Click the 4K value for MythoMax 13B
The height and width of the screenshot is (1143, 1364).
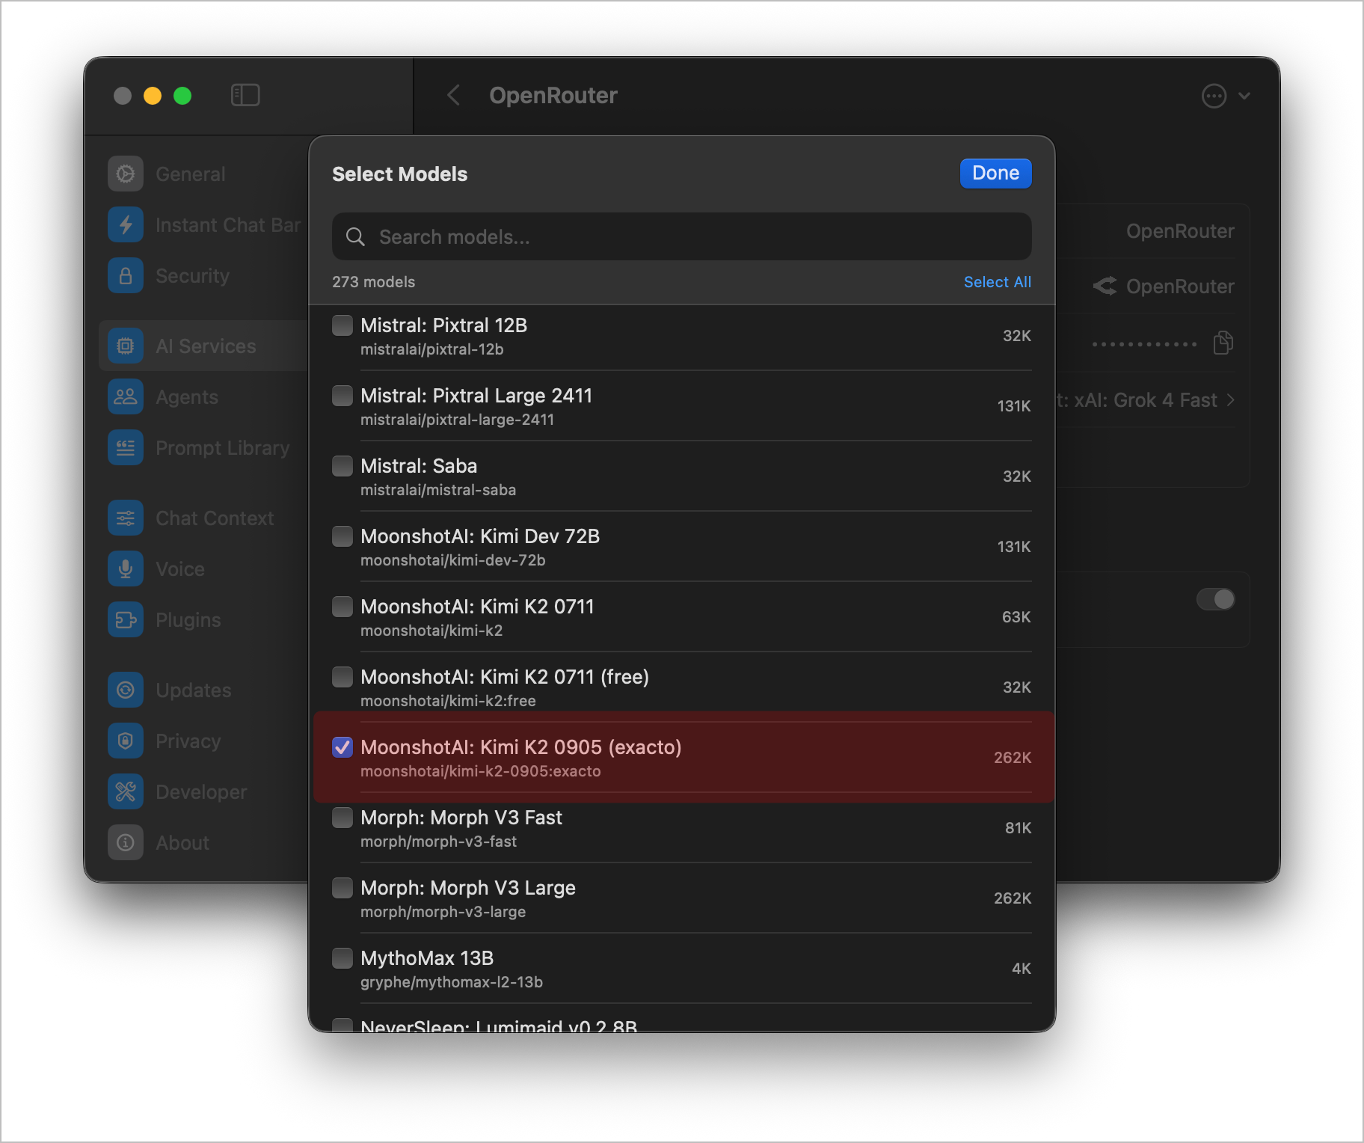coord(1022,969)
